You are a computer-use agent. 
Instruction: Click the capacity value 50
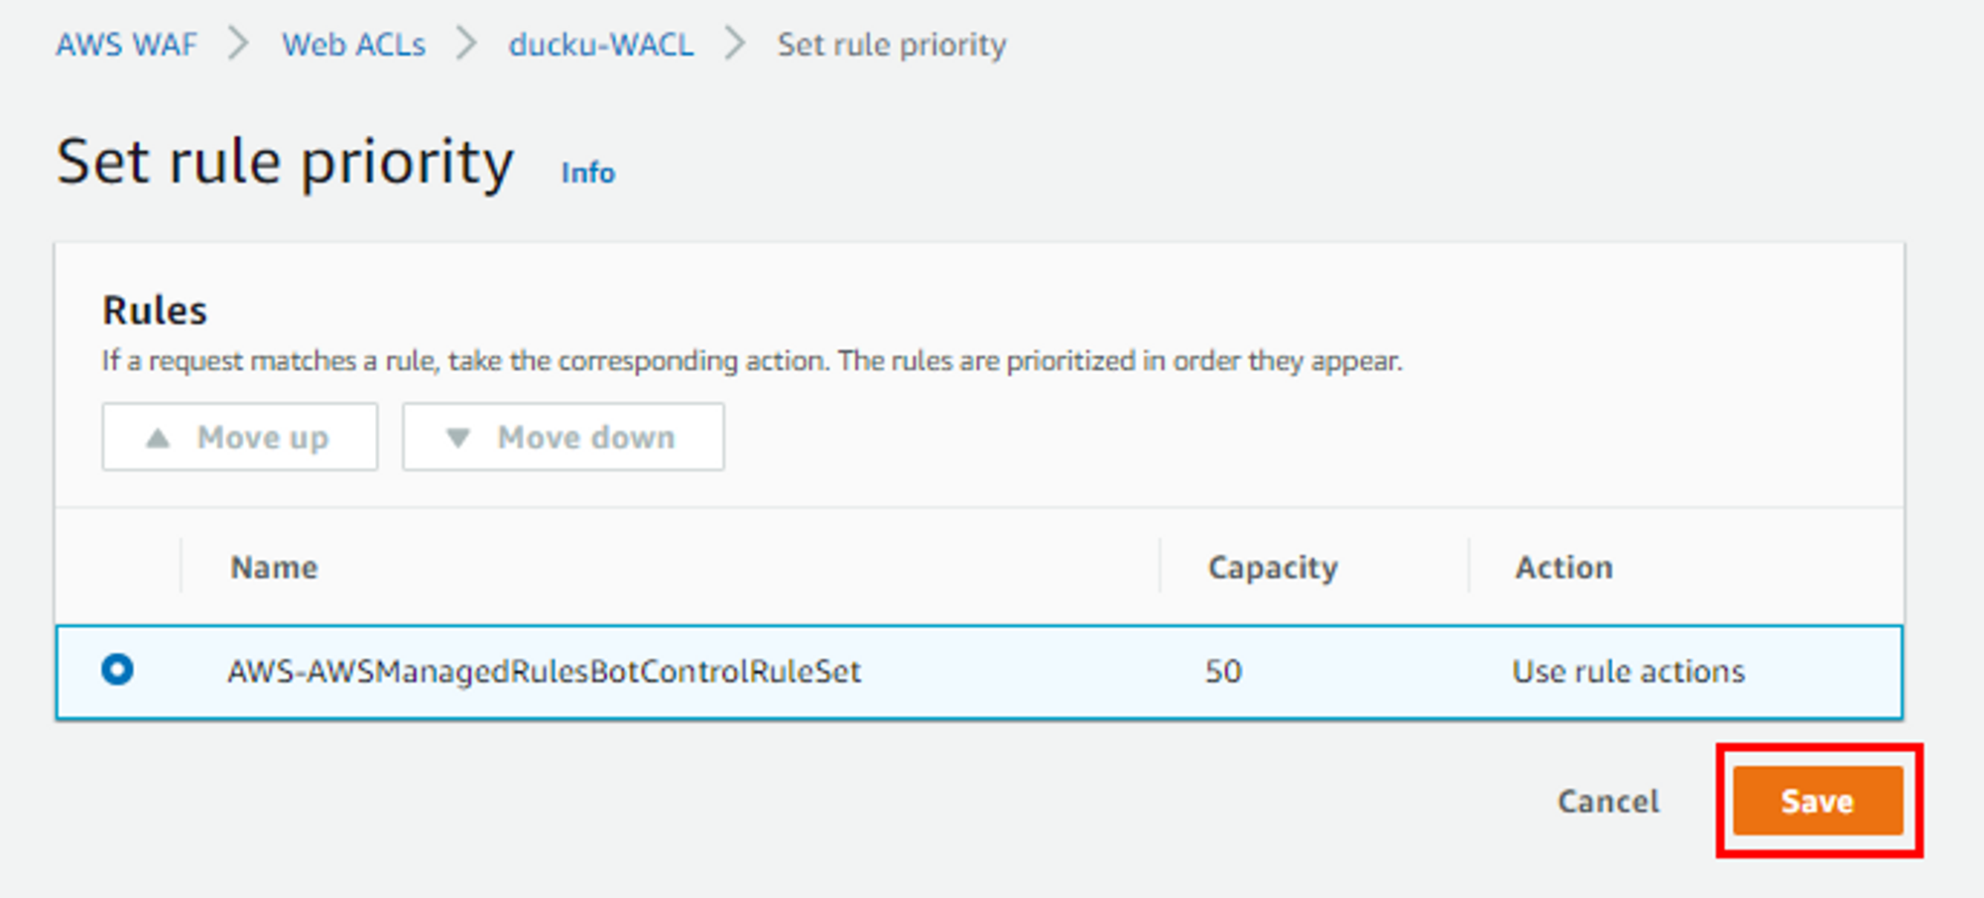point(1223,672)
